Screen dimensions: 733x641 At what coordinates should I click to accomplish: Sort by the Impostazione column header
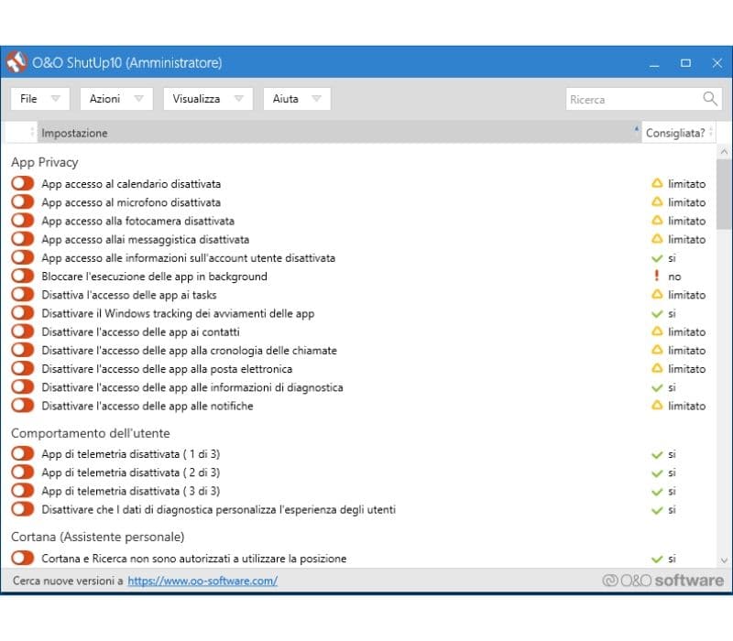339,133
